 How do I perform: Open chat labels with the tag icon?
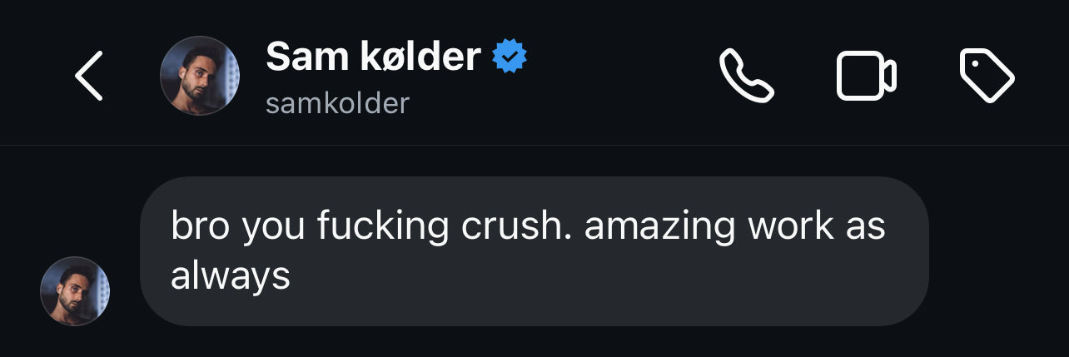tap(987, 76)
